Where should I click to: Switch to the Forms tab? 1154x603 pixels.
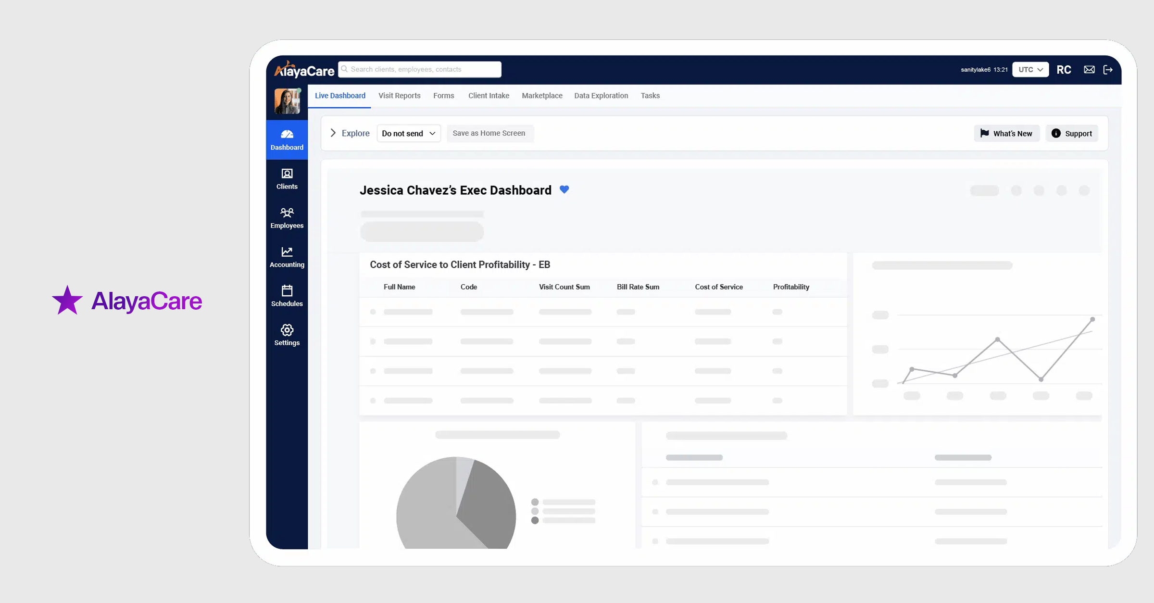443,96
